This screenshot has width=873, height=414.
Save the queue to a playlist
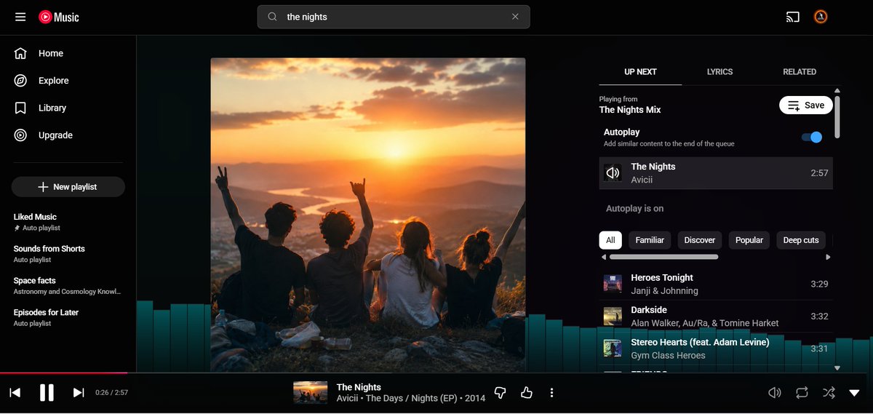806,106
